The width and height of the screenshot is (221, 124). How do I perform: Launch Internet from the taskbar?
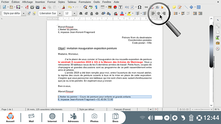(x=52, y=118)
